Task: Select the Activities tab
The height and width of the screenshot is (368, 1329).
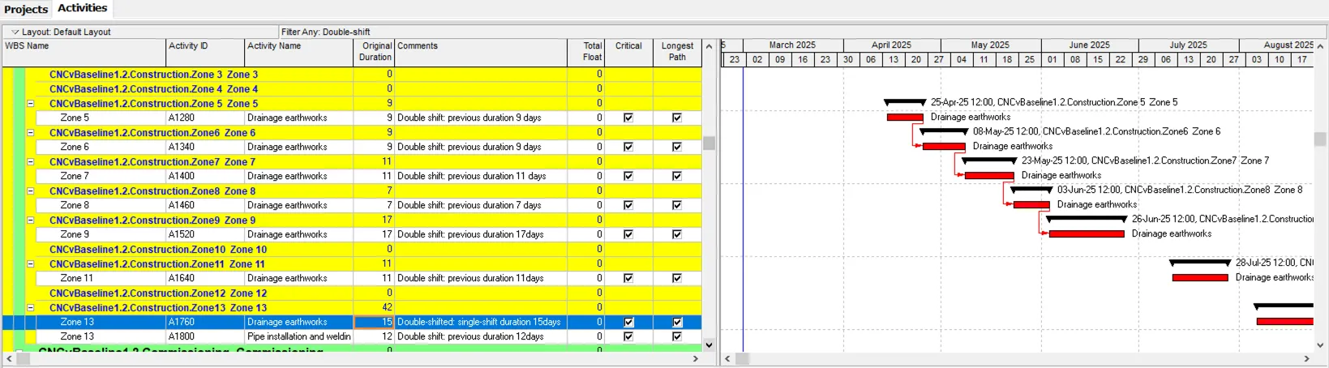Action: (83, 8)
